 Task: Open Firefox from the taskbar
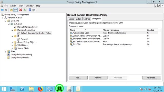click(x=40, y=89)
